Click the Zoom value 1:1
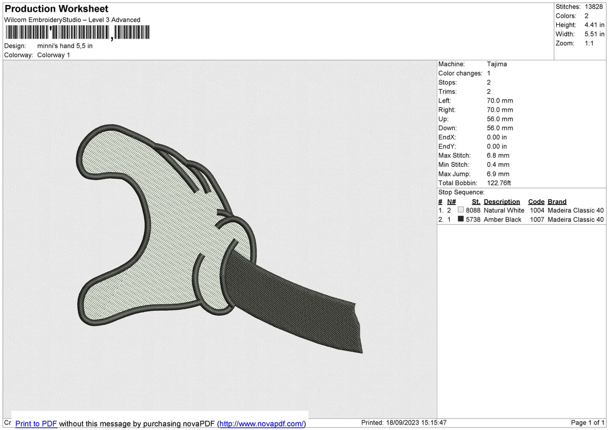The height and width of the screenshot is (430, 609). click(590, 43)
